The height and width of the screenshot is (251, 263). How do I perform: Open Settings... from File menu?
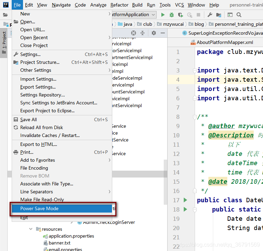point(62,54)
